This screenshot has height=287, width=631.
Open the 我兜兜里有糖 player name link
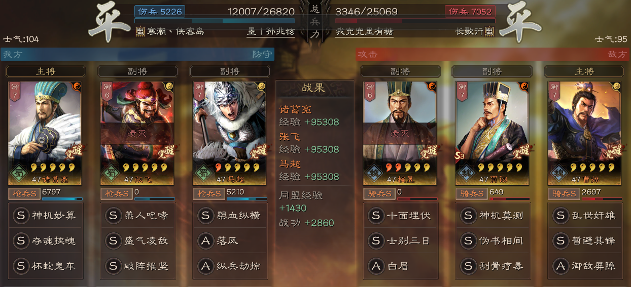pos(365,31)
